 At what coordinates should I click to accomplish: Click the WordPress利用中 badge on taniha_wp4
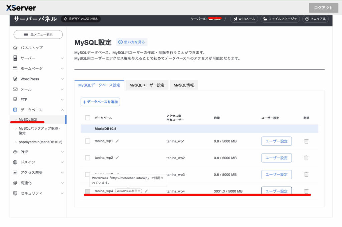tap(129, 191)
